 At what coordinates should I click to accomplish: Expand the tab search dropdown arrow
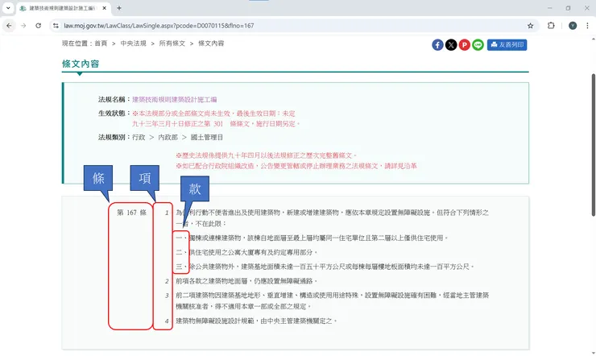[x=8, y=8]
